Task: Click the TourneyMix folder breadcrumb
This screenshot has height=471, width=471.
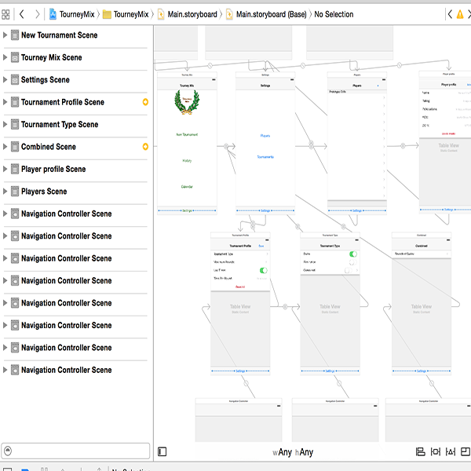Action: coord(126,14)
